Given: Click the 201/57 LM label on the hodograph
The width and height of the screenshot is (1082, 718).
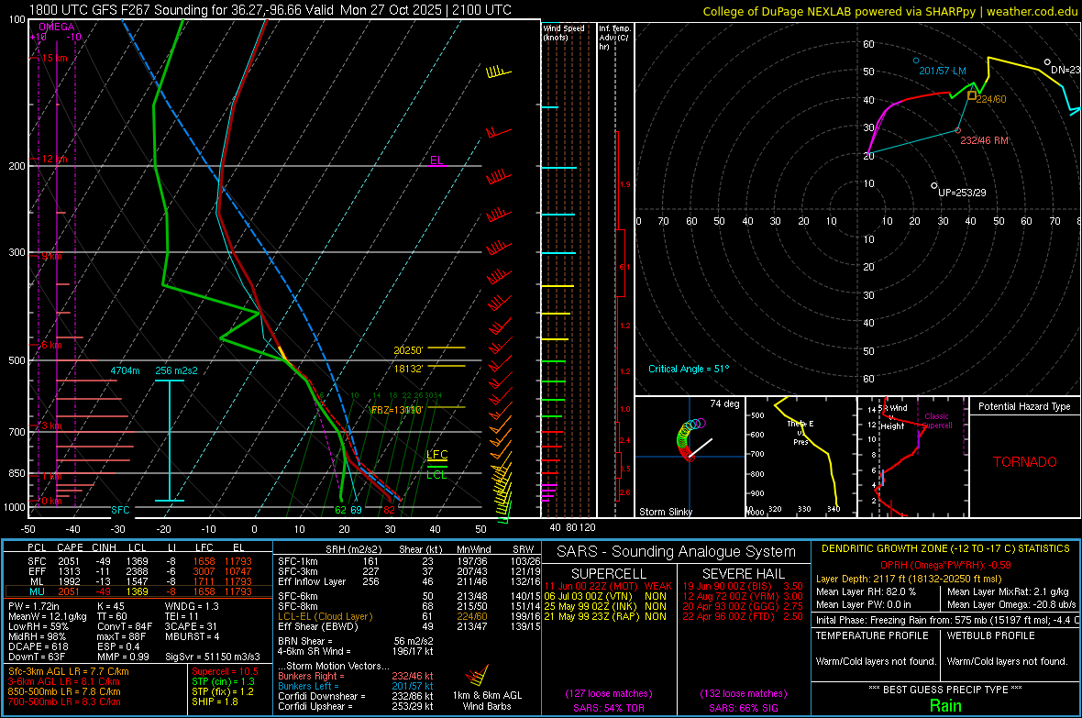Looking at the screenshot, I should (x=943, y=72).
